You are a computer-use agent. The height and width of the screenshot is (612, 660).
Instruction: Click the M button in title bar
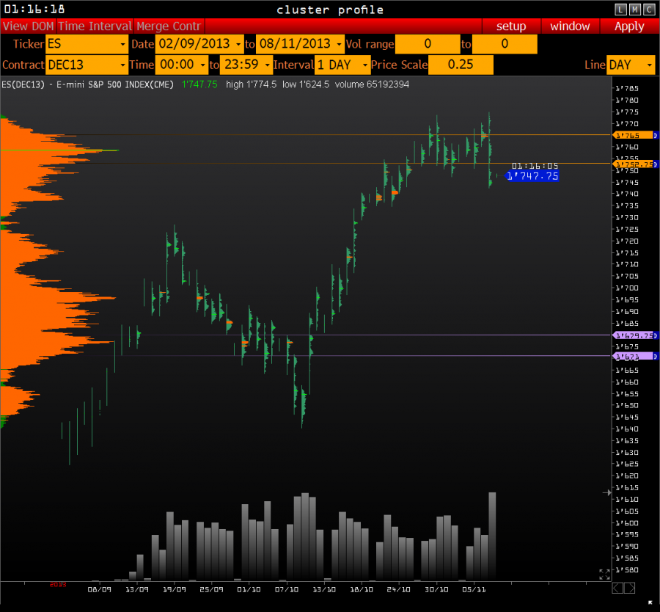point(634,9)
